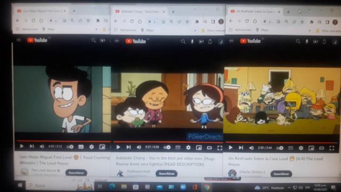Open player settings gear in left window
341x192 pixels.
point(92,147)
